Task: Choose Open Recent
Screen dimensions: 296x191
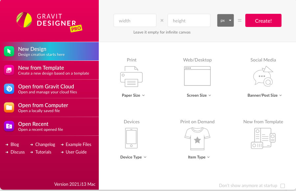Action: pyautogui.click(x=49, y=126)
